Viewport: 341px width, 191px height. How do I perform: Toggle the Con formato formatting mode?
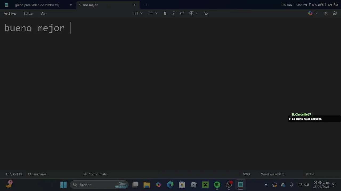click(95, 174)
